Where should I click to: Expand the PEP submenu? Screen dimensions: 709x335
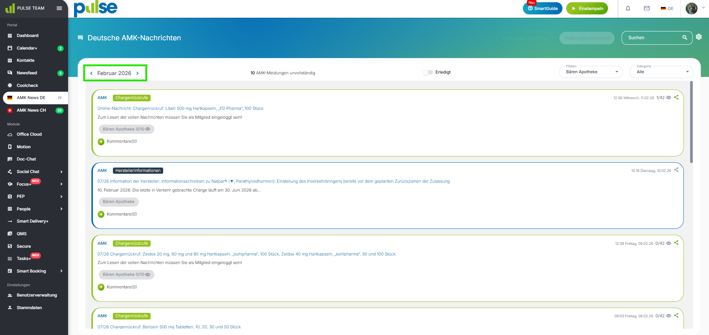[x=61, y=197]
